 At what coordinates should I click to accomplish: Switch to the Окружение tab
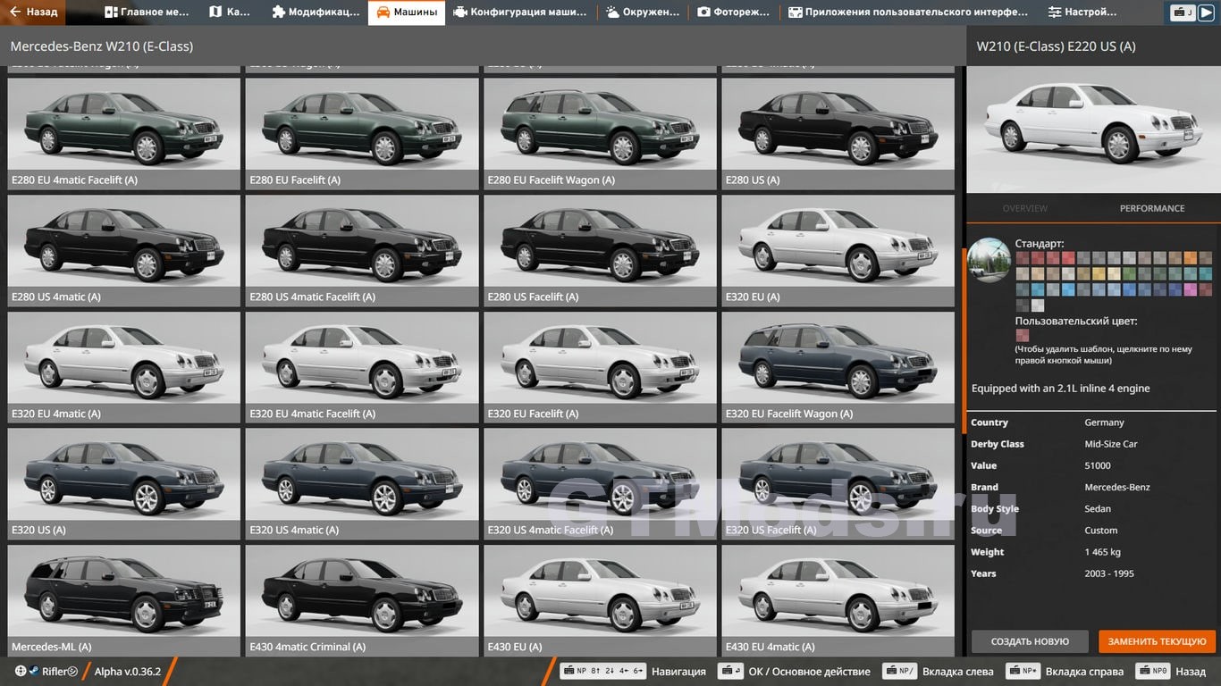(x=642, y=13)
